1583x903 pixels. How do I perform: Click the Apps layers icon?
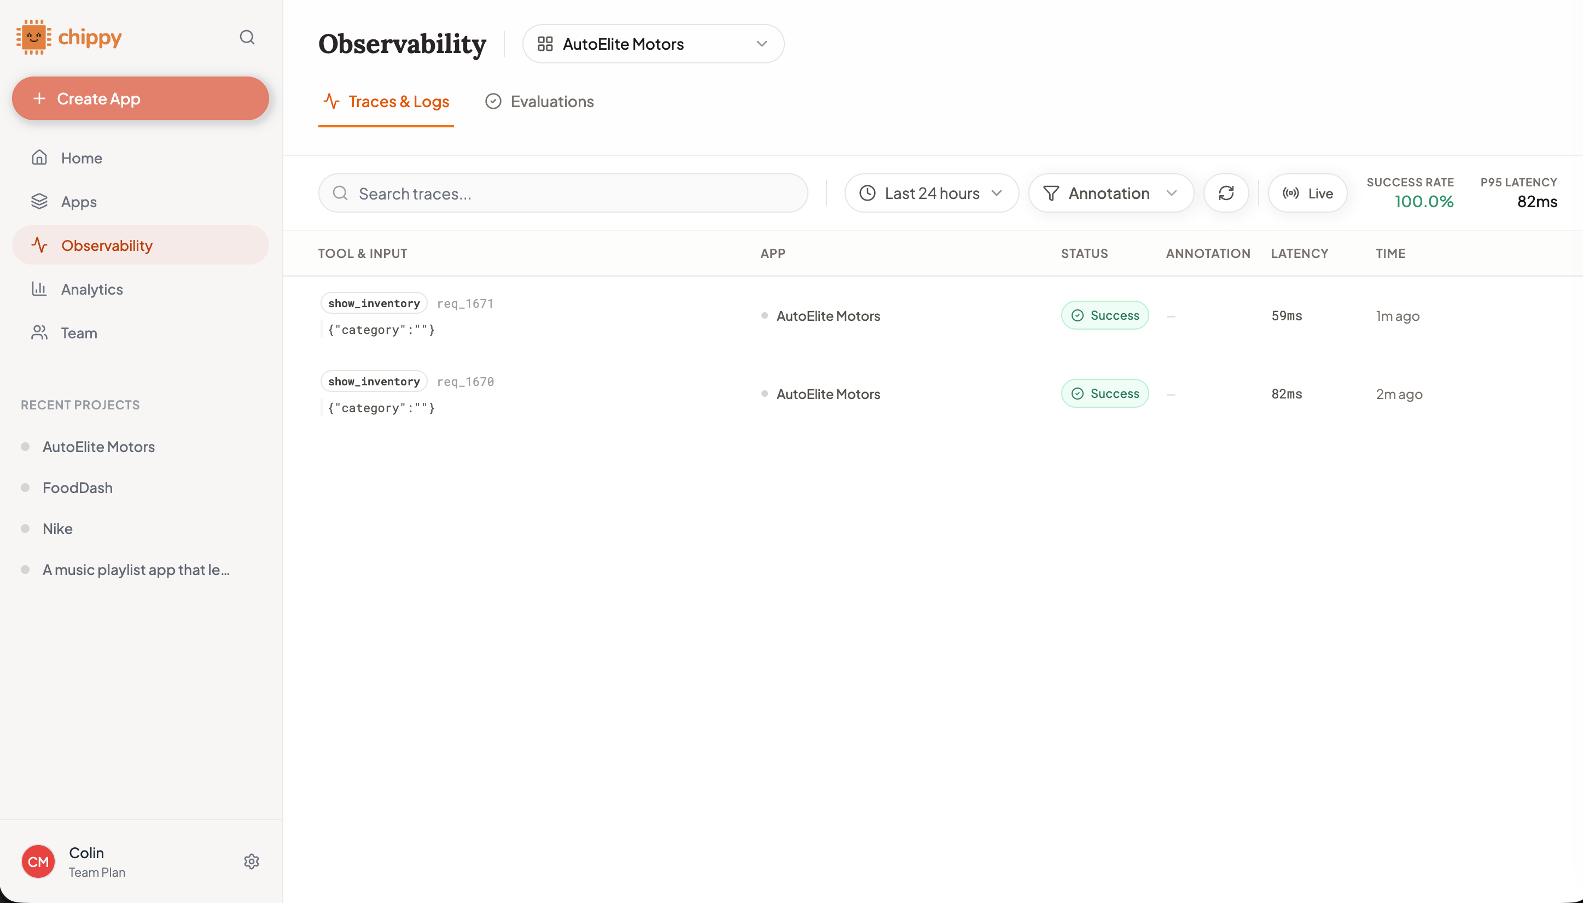(x=39, y=202)
